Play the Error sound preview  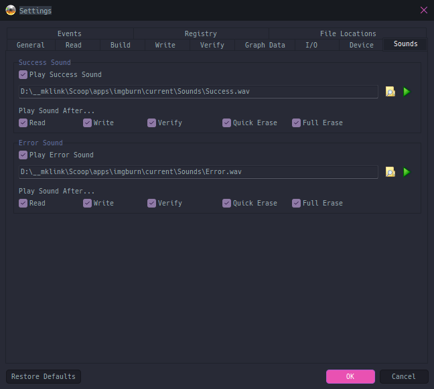click(407, 172)
